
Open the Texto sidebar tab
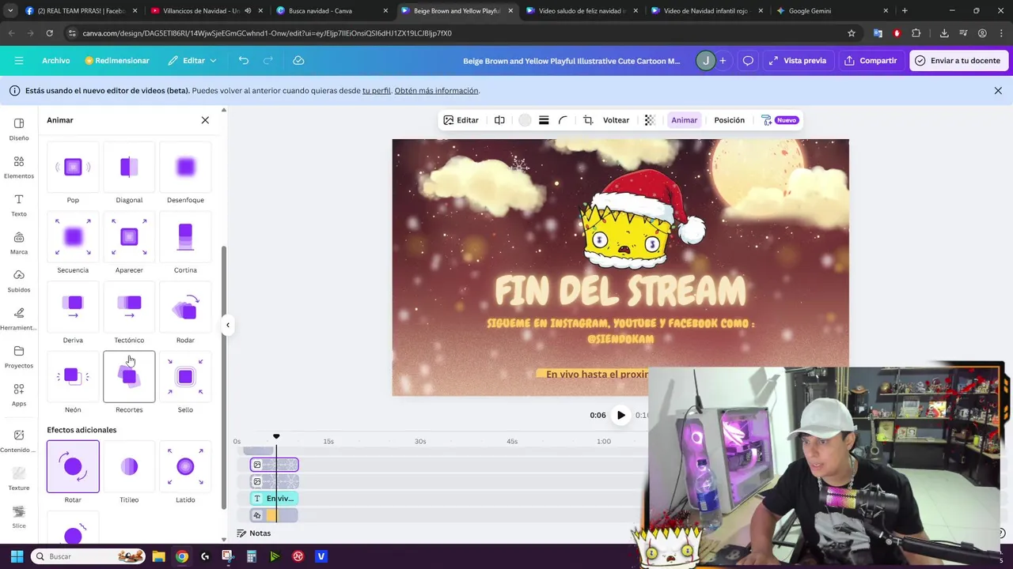19,205
